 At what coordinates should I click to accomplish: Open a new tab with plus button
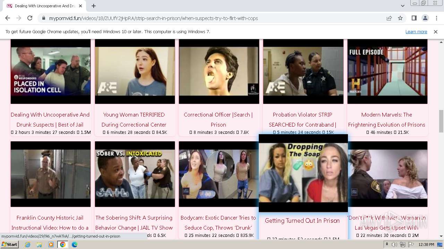[94, 6]
